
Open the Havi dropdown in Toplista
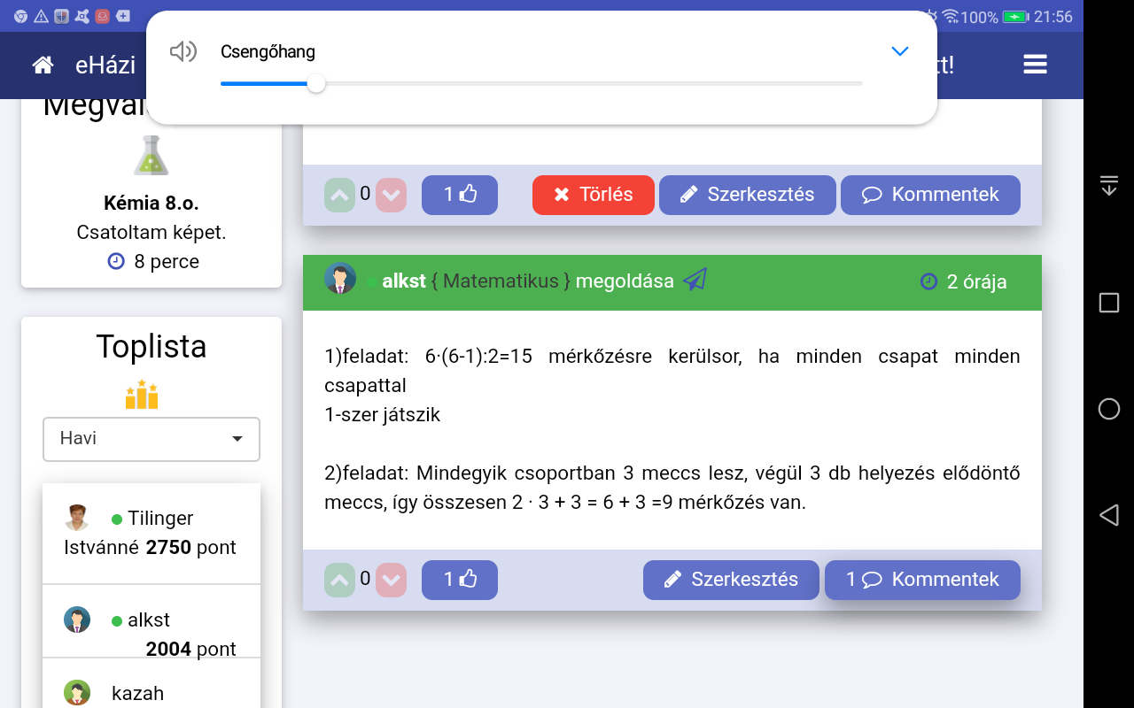coord(151,439)
